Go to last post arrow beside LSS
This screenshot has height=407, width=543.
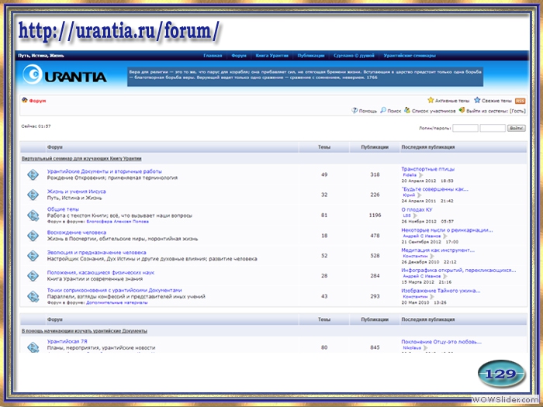click(415, 216)
